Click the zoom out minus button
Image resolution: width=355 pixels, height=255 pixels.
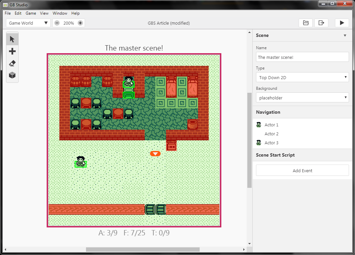[57, 23]
